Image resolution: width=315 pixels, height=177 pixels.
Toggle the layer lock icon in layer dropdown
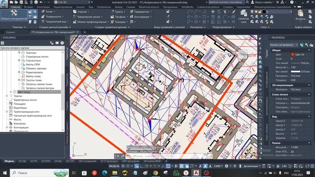click(x=260, y=12)
